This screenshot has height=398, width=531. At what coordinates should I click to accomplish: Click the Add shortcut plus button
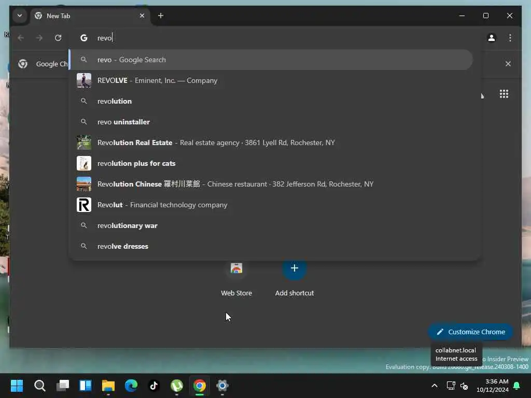click(295, 268)
